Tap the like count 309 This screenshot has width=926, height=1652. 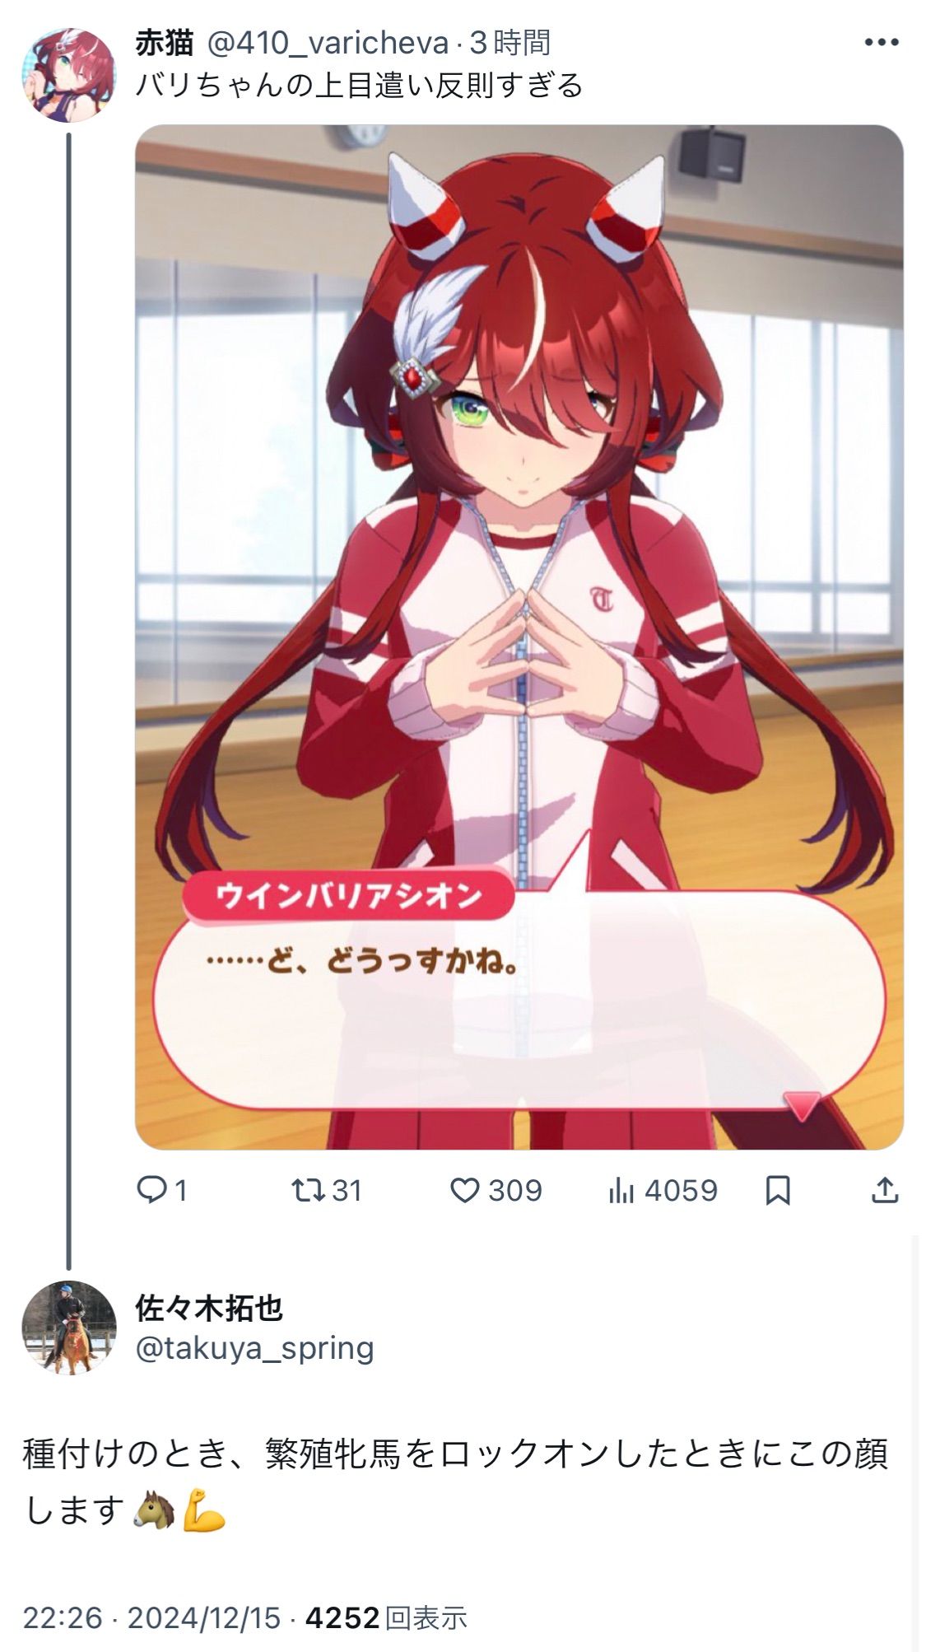(515, 1190)
